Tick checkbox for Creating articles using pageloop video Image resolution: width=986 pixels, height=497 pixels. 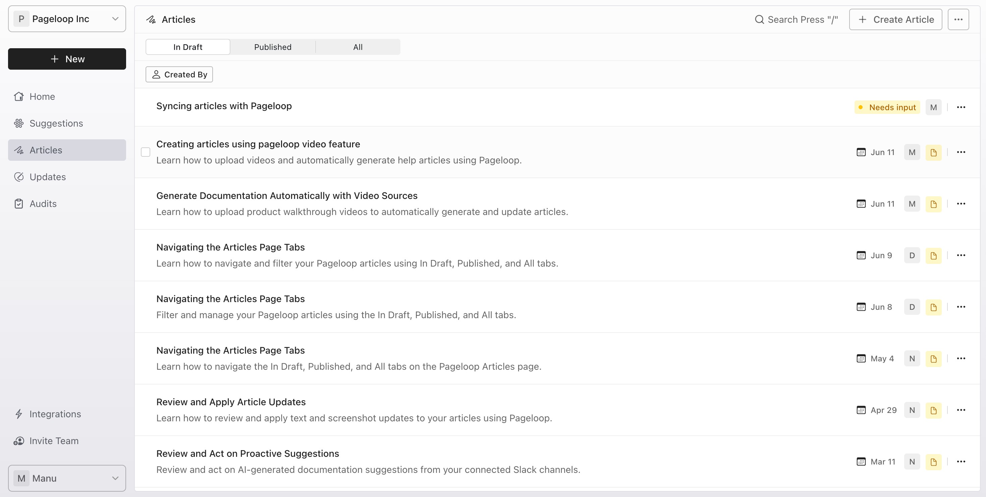click(146, 152)
